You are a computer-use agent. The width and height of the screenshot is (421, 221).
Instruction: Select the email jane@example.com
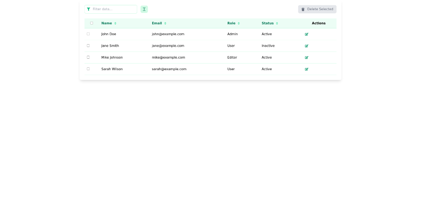coord(168,46)
